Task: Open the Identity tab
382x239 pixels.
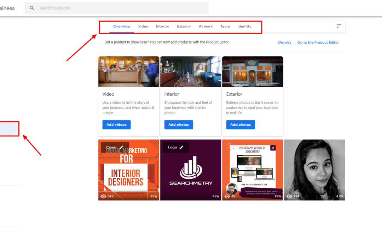Action: 244,27
